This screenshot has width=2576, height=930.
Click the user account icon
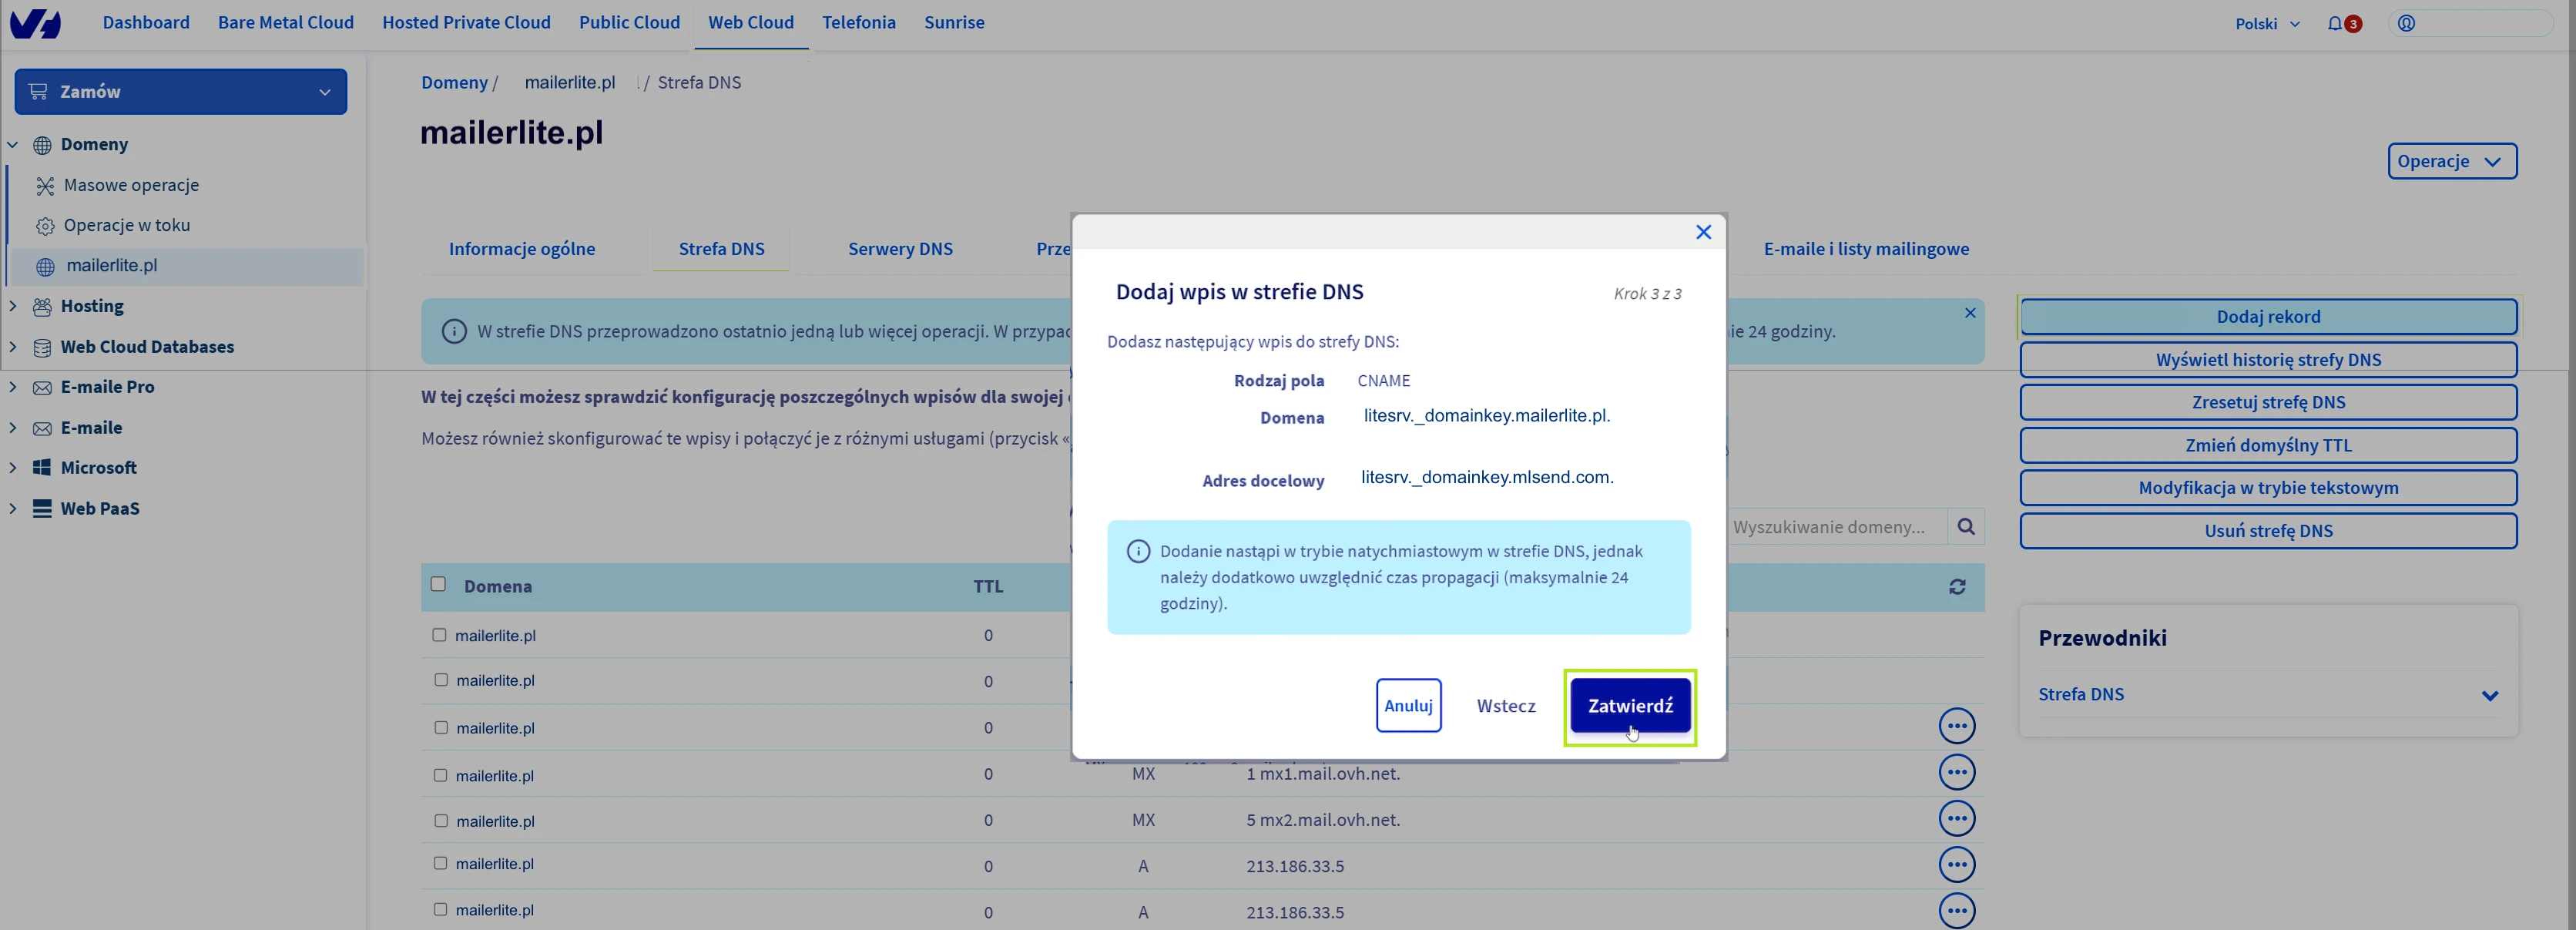2406,23
